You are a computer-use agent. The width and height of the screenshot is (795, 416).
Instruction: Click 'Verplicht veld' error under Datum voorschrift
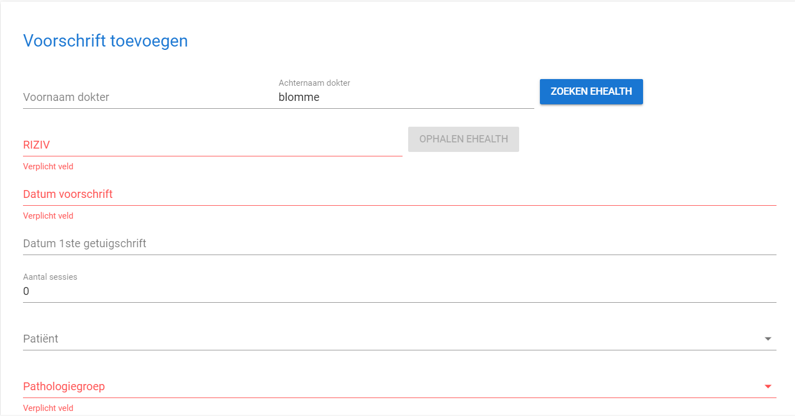point(48,216)
